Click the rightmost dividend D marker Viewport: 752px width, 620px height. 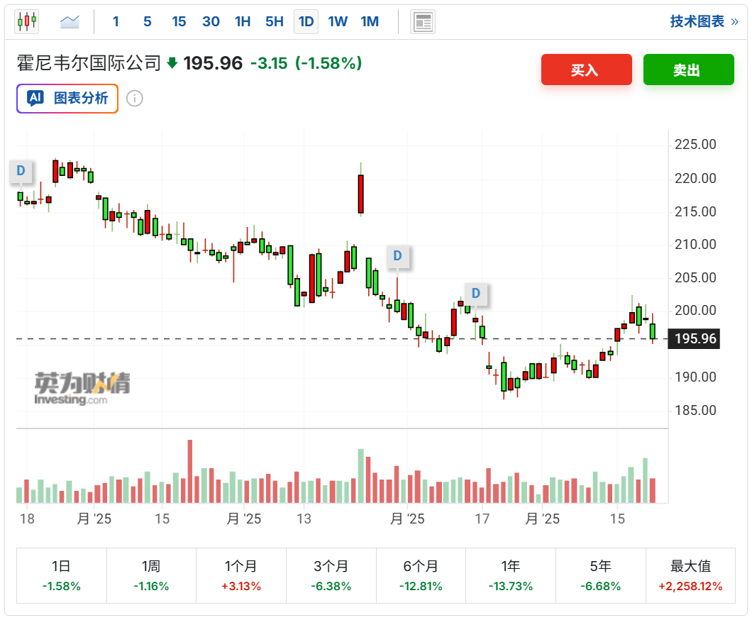click(x=476, y=293)
